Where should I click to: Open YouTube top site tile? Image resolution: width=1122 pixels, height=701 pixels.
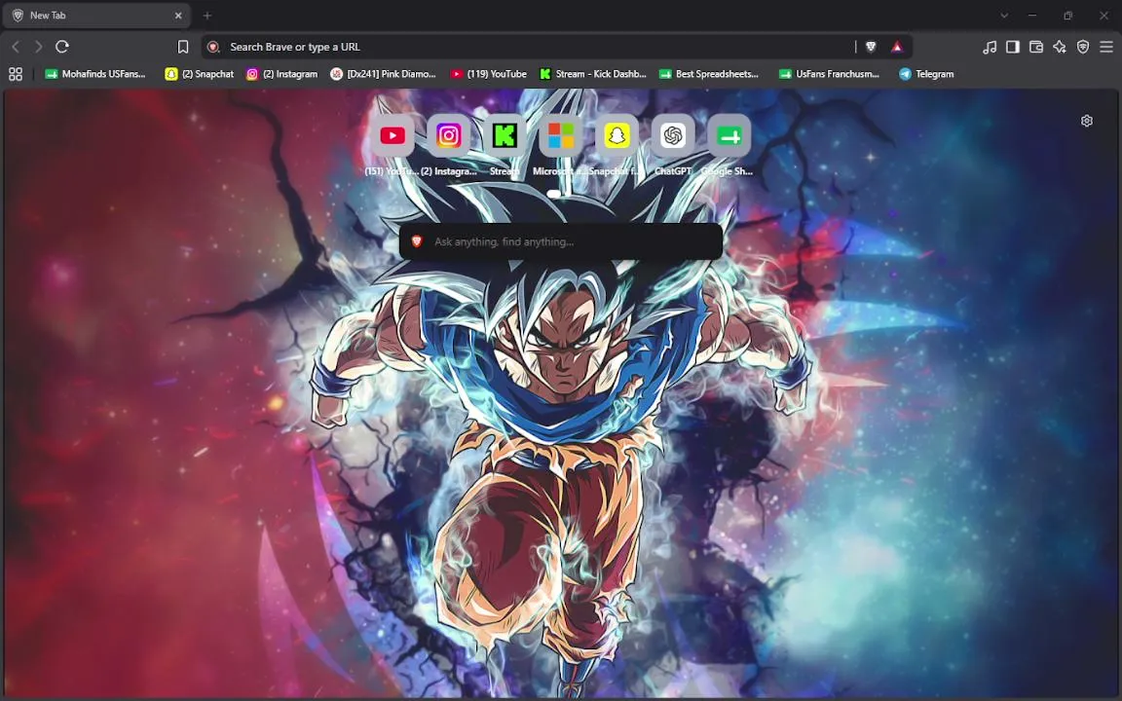tap(393, 135)
